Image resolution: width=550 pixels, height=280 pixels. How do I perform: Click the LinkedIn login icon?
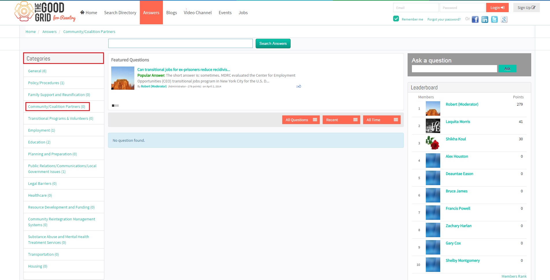click(x=485, y=19)
